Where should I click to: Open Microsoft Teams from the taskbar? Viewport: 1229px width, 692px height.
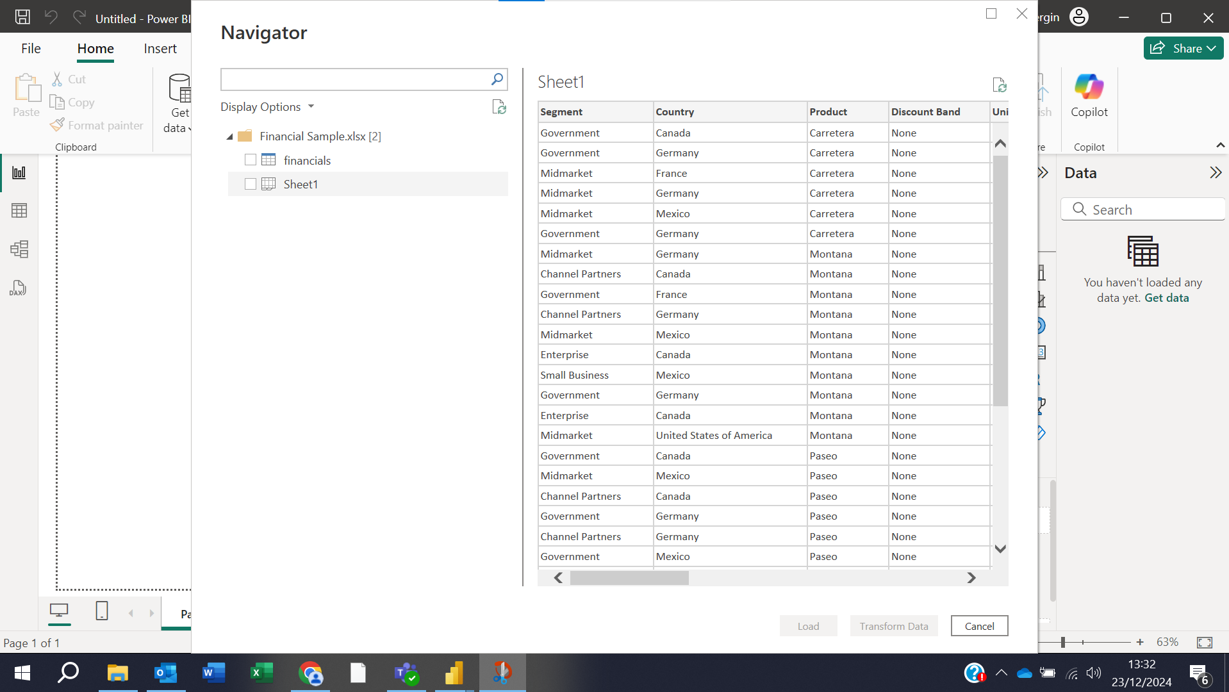406,673
